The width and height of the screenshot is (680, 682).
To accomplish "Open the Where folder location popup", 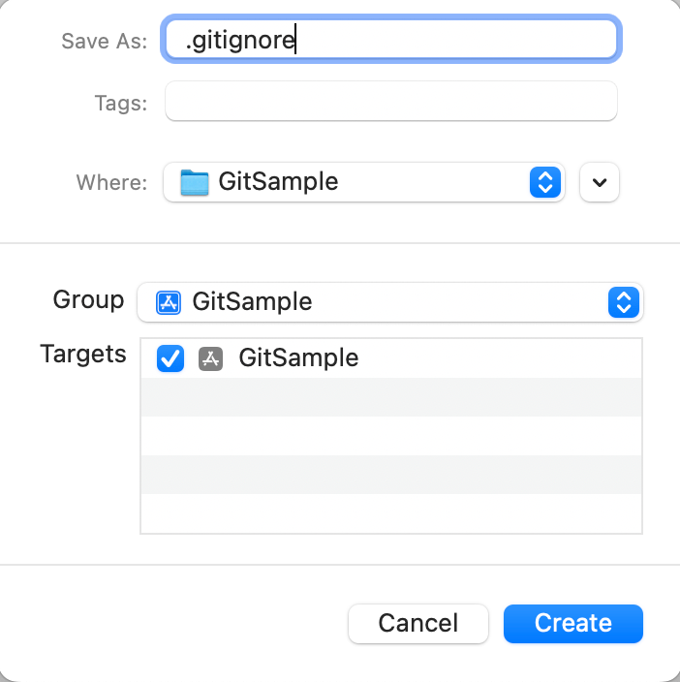I will coord(363,182).
